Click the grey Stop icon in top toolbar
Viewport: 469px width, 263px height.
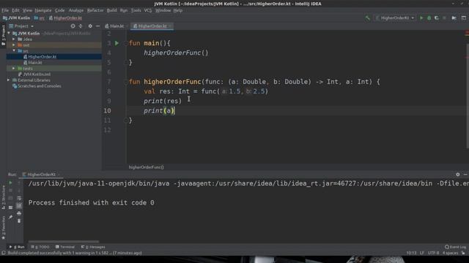pos(445,18)
